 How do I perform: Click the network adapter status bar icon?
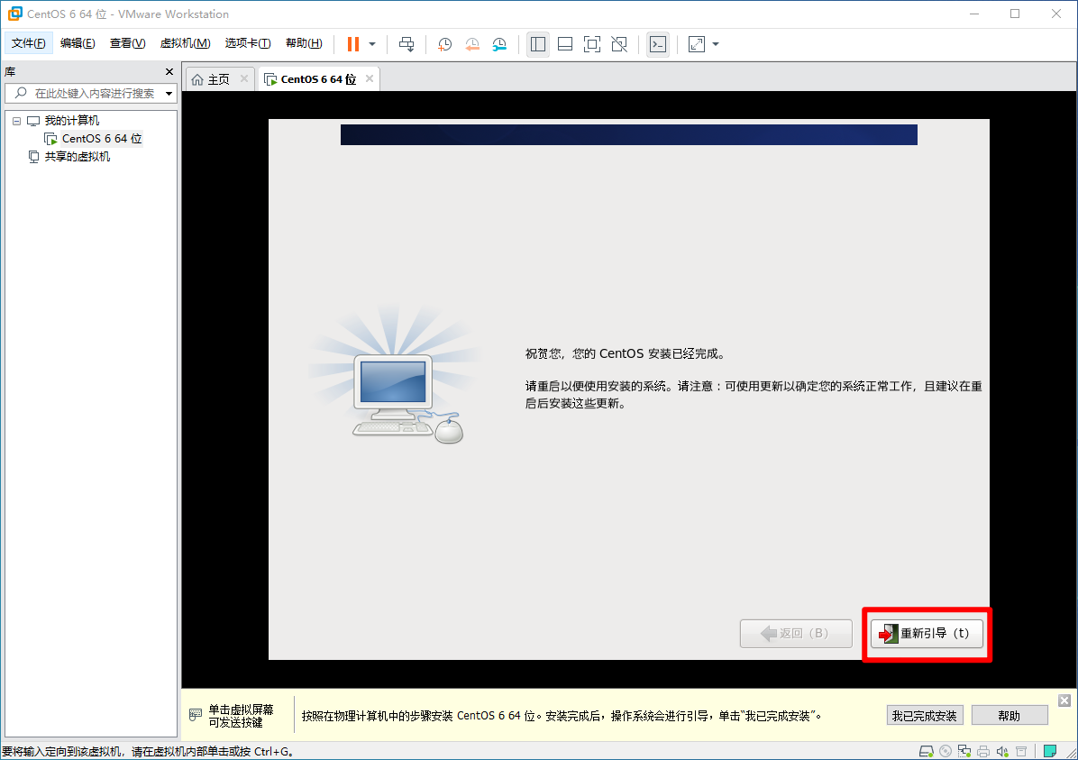tap(964, 751)
